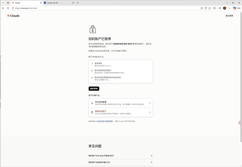Click the 退出登录 logout button

click(229, 15)
